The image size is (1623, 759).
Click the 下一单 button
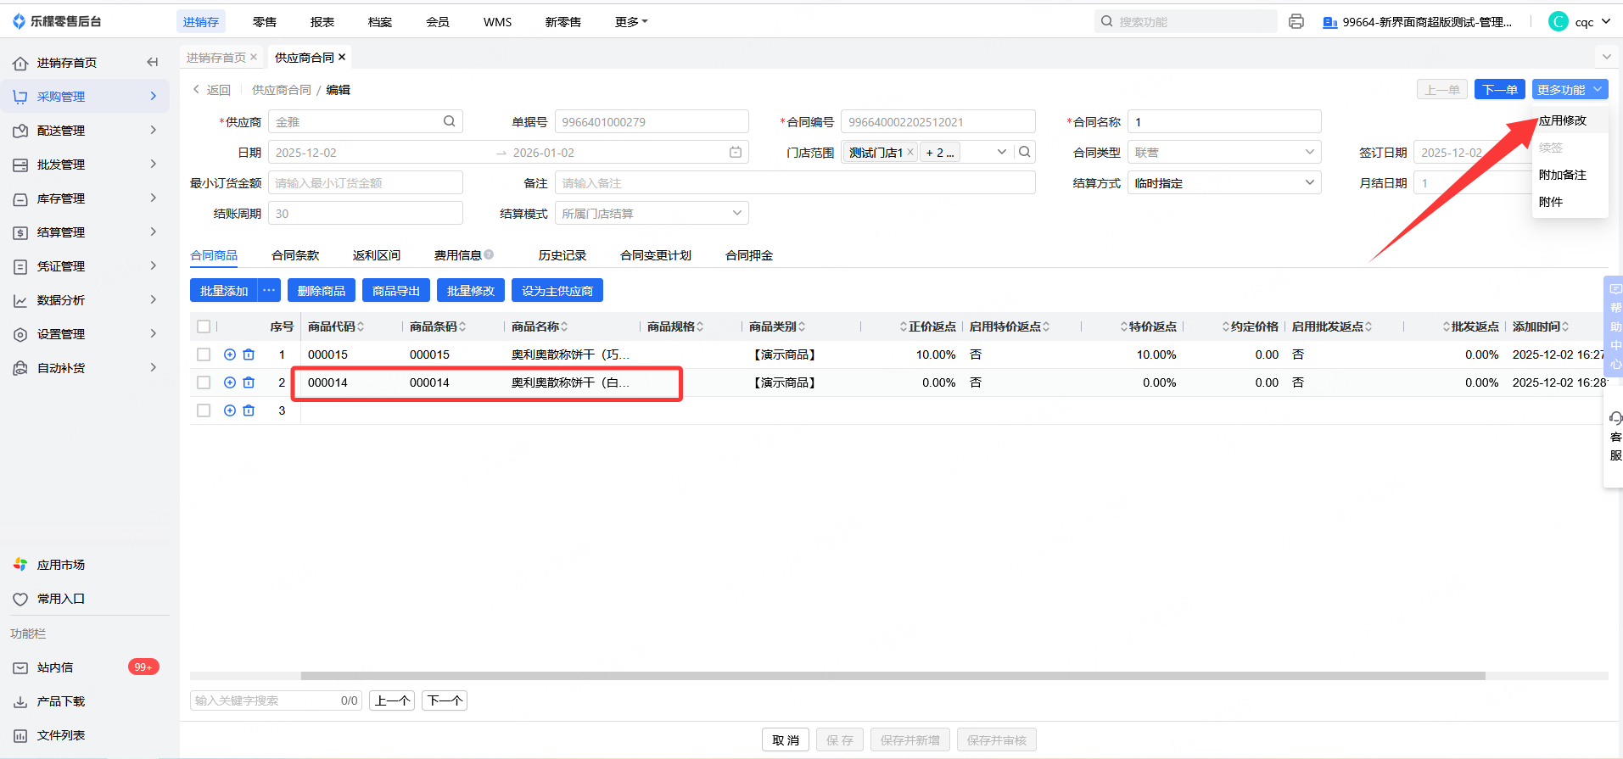(1500, 89)
